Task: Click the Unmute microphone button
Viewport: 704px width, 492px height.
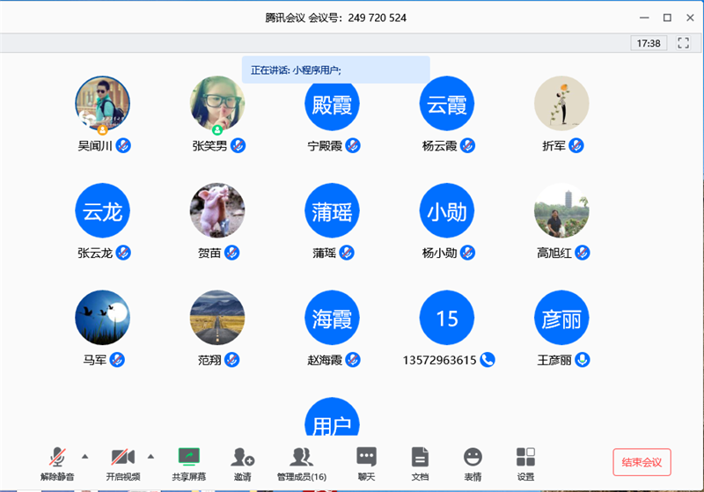Action: click(57, 464)
